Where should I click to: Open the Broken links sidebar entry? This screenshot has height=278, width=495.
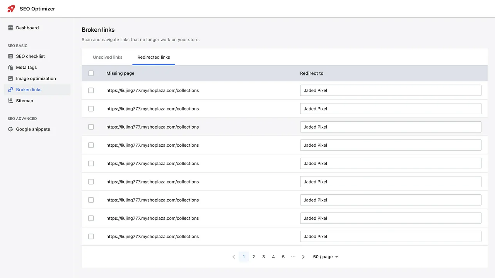tap(29, 90)
